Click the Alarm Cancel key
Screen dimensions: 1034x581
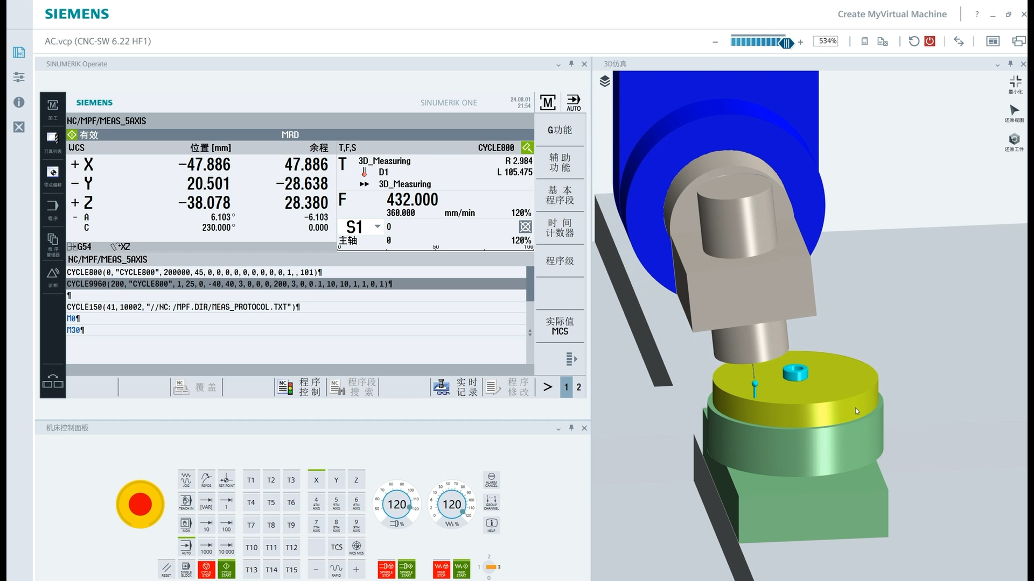click(491, 479)
